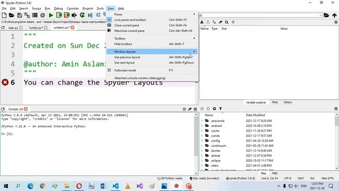Open Variable explorer options hamburger menu

tap(336, 22)
